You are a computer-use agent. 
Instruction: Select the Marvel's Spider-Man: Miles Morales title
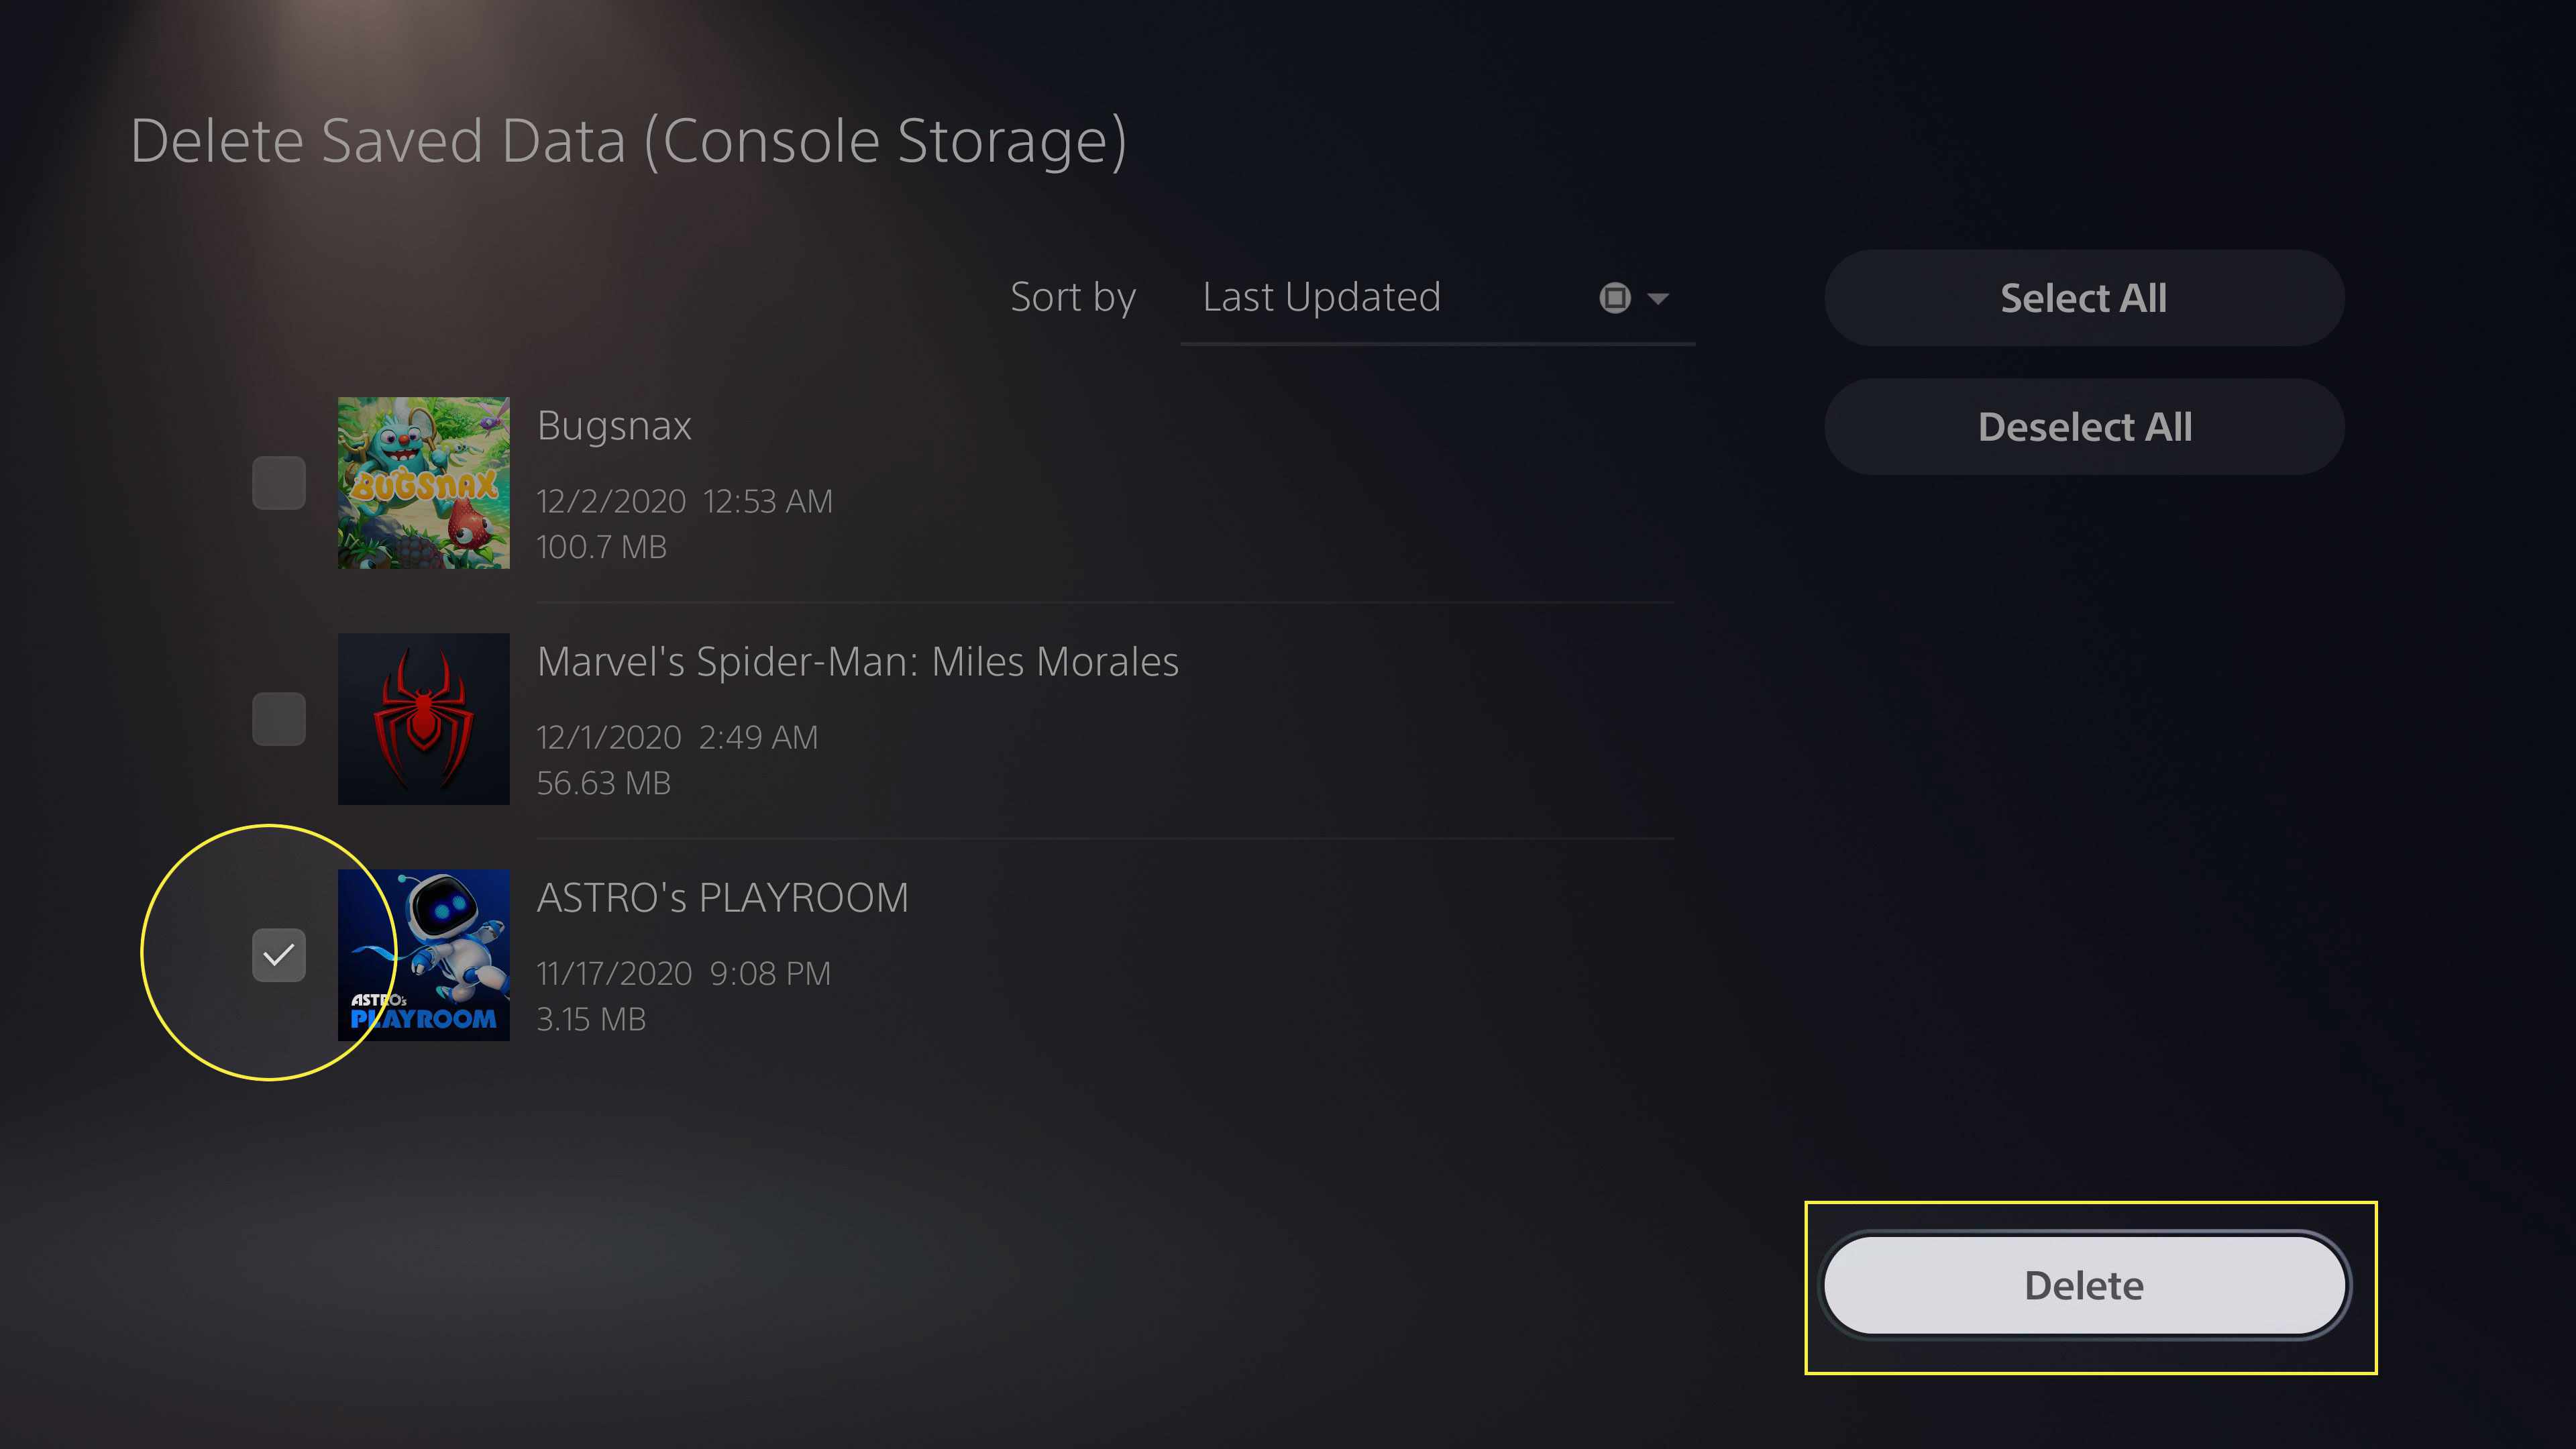(x=858, y=662)
